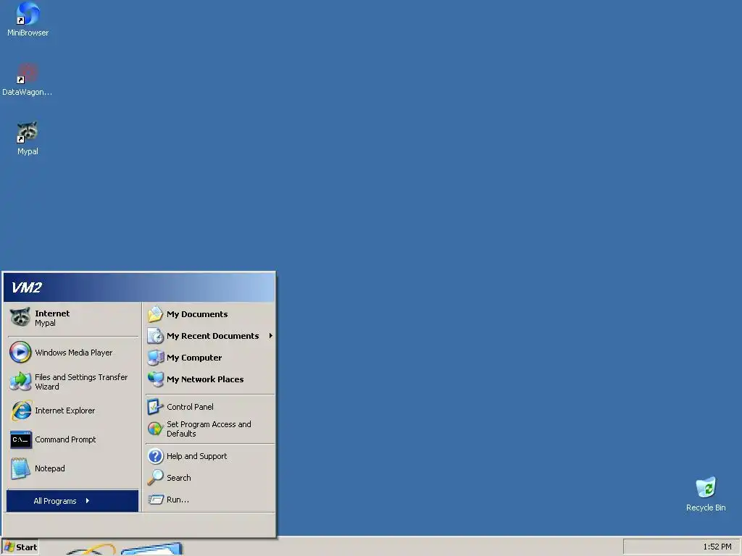
Task: Click 'Set Program Access and Defaults' text
Action: click(x=209, y=429)
